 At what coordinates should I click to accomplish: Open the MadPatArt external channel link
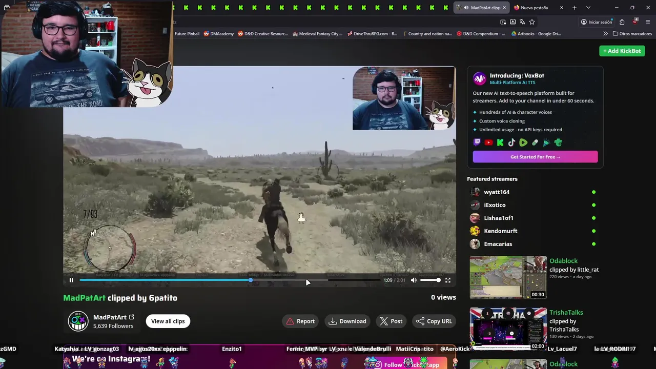[x=132, y=317]
